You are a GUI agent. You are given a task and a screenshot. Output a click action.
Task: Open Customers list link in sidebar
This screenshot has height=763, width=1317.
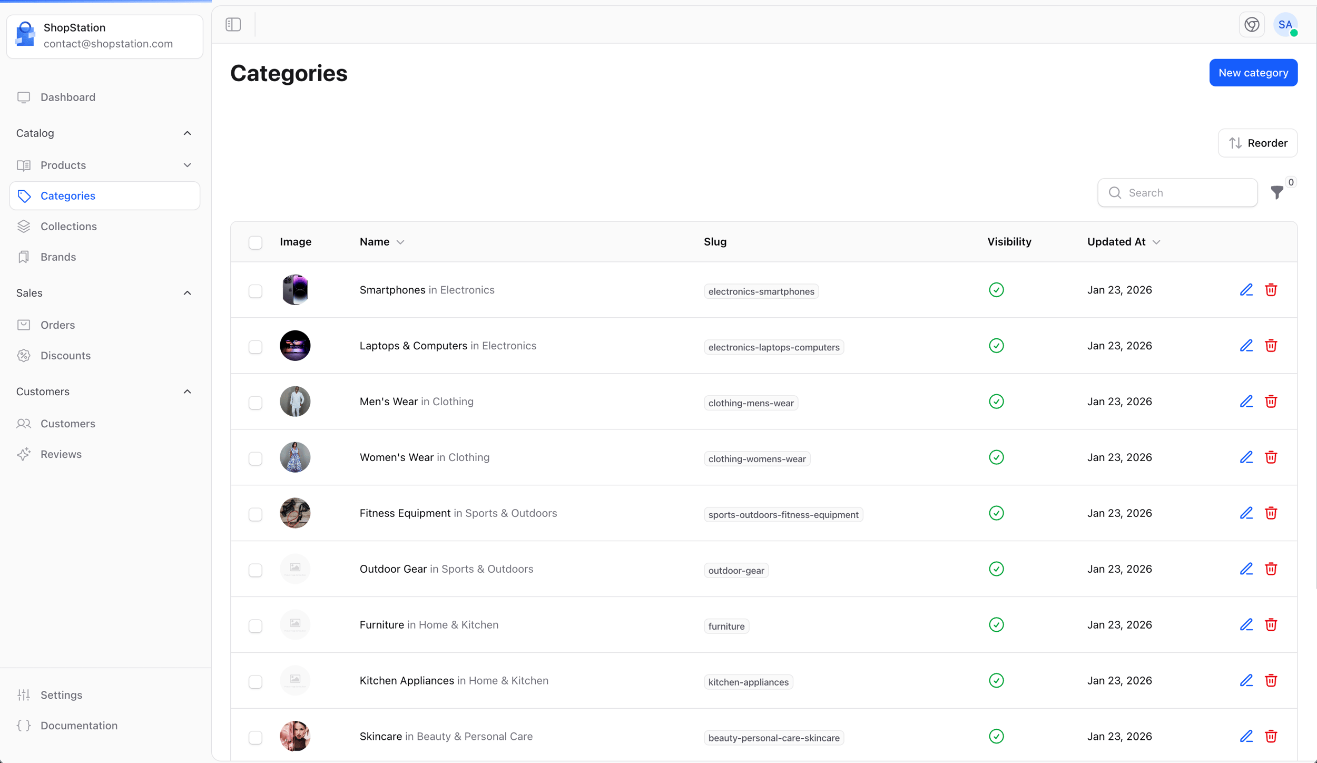pyautogui.click(x=105, y=424)
